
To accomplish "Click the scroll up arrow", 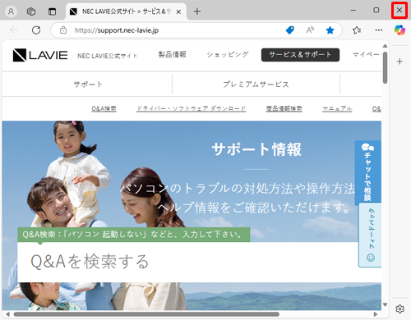I will 385,46.
